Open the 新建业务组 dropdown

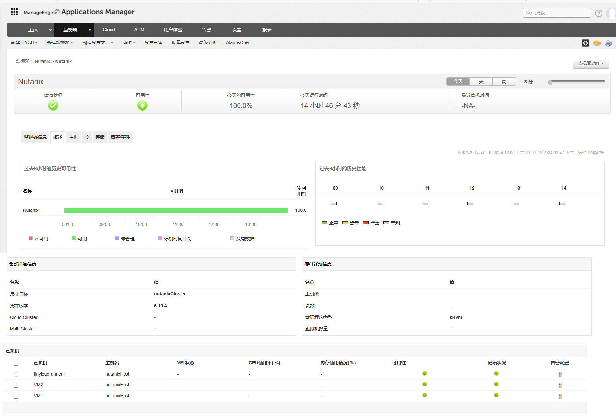24,42
